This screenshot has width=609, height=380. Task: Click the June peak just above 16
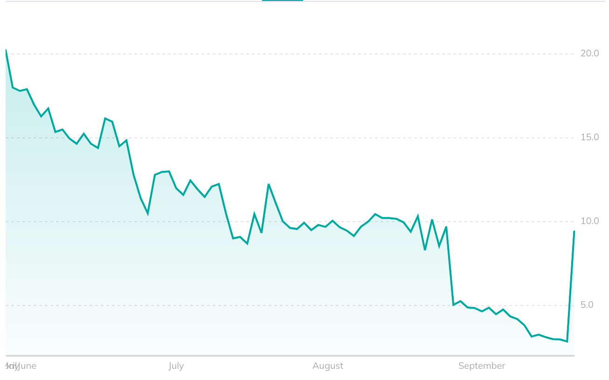(x=105, y=118)
